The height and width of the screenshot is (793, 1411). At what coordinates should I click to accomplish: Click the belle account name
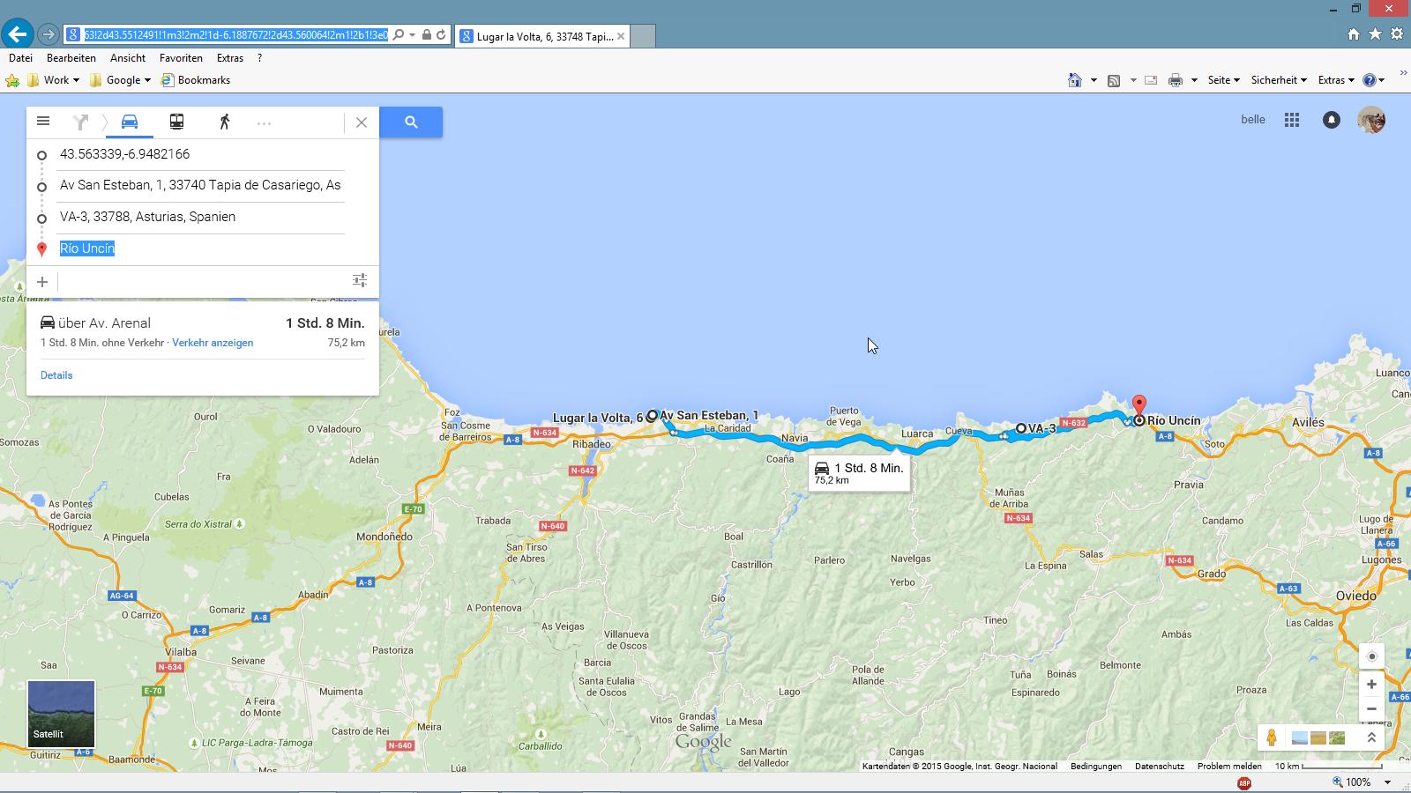pyautogui.click(x=1252, y=120)
